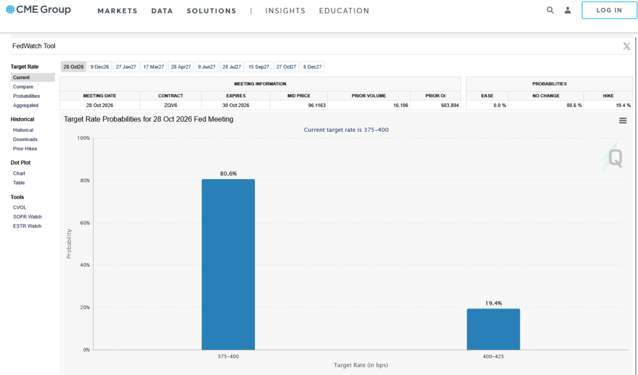Select the 28 Oct26 meeting tab
The width and height of the screenshot is (638, 375).
pyautogui.click(x=74, y=67)
